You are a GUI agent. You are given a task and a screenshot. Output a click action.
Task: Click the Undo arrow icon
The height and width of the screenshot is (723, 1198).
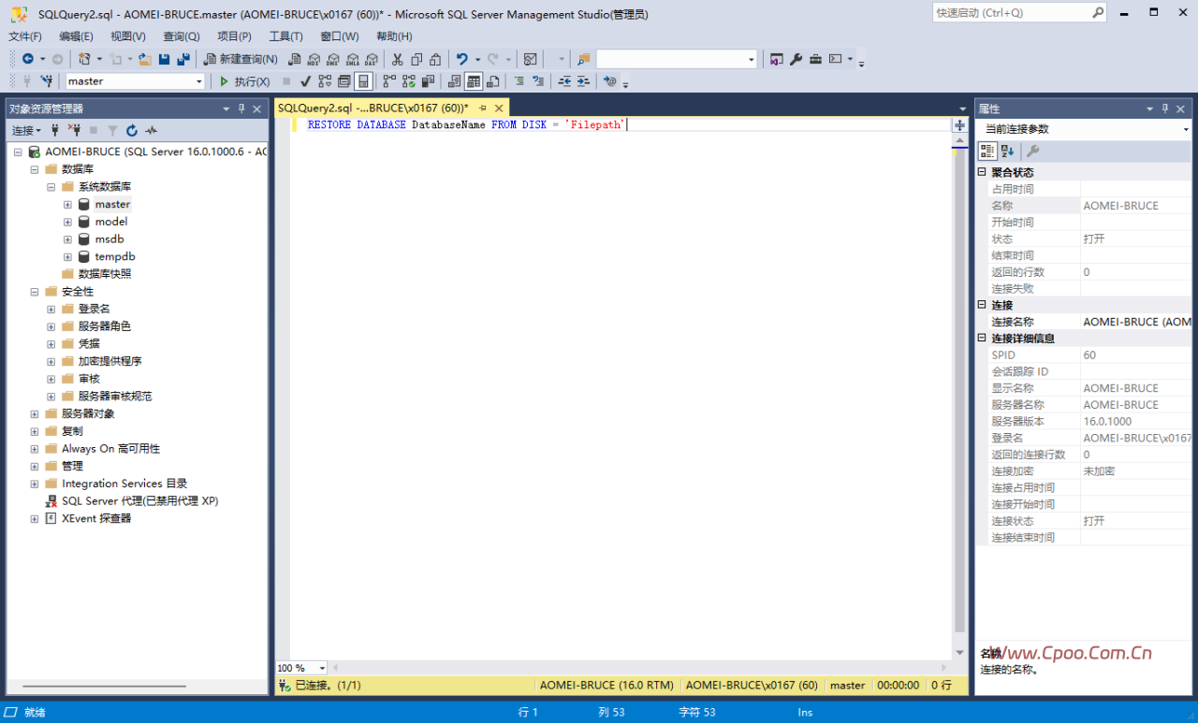461,59
